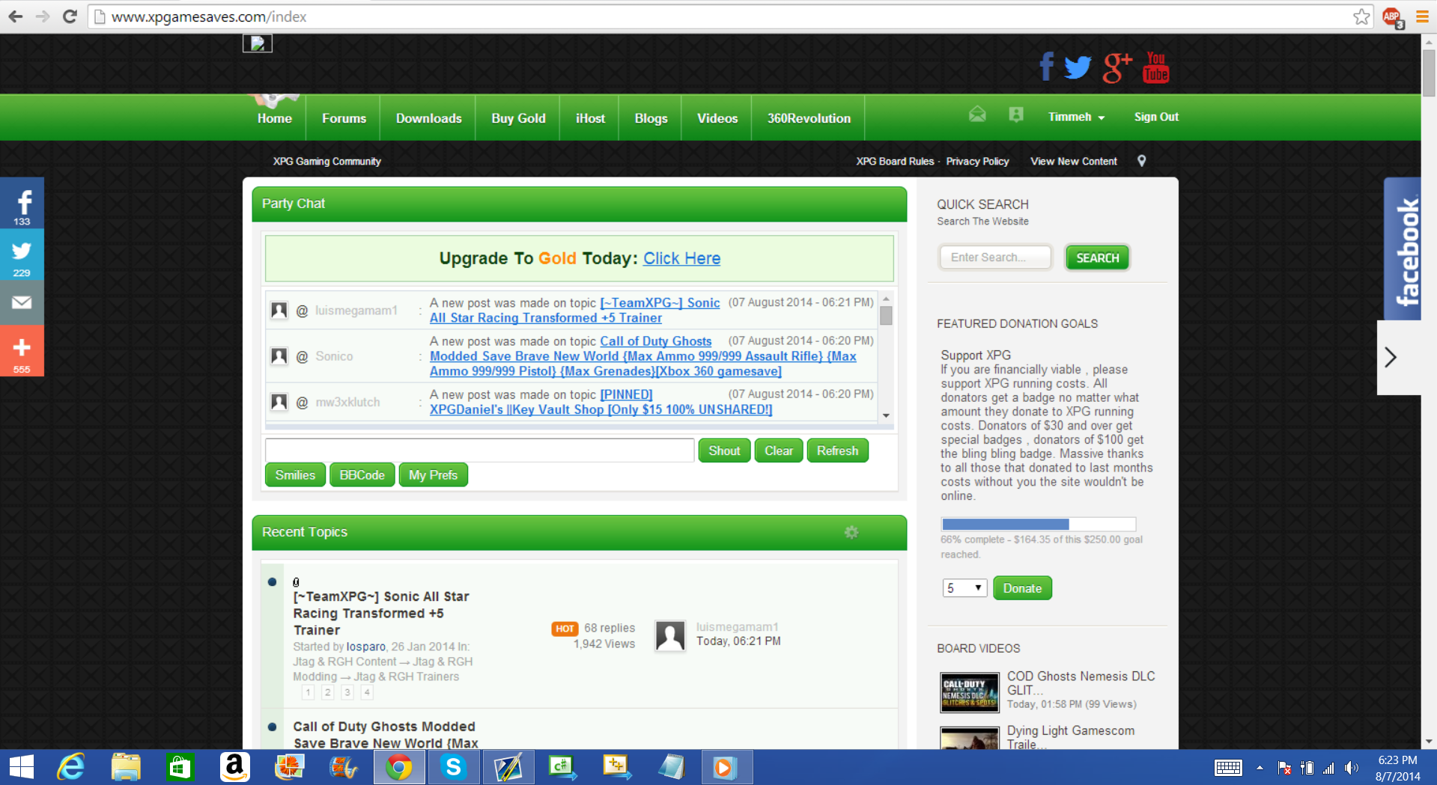Open the Downloads section

(428, 118)
